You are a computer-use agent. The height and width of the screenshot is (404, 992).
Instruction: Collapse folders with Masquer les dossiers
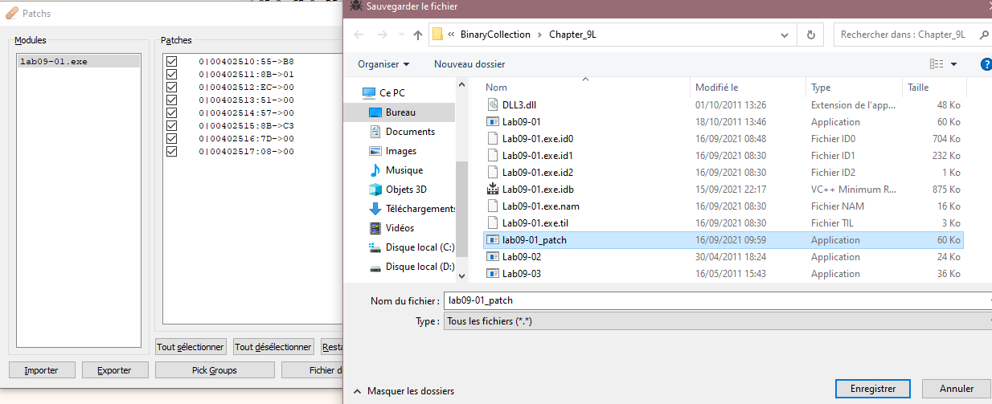[404, 391]
